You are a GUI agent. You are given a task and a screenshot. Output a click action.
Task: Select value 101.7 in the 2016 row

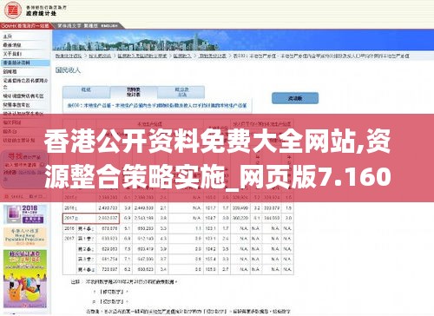(210, 207)
